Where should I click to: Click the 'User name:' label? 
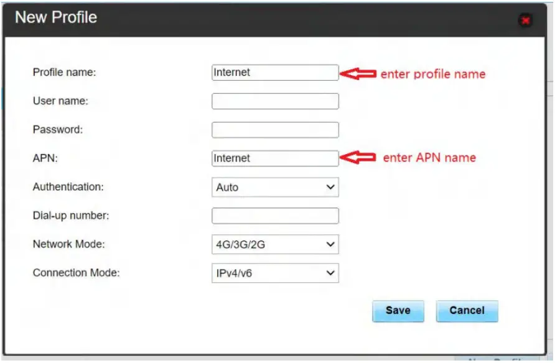pyautogui.click(x=60, y=101)
